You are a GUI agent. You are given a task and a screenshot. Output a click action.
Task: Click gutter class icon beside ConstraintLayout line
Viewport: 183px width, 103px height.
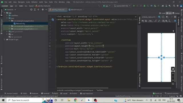(53, 19)
